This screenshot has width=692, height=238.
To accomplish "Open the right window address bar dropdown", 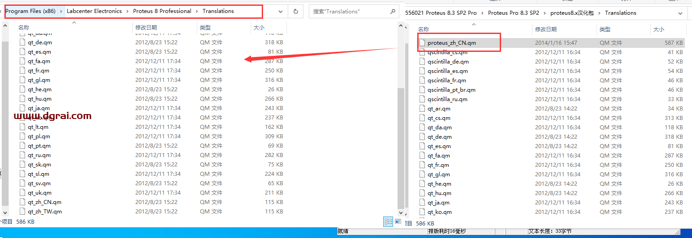I will point(680,13).
